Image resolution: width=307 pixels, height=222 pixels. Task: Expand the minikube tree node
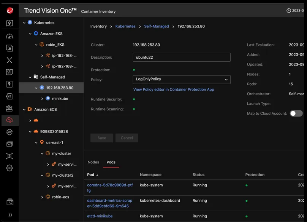(x=42, y=99)
